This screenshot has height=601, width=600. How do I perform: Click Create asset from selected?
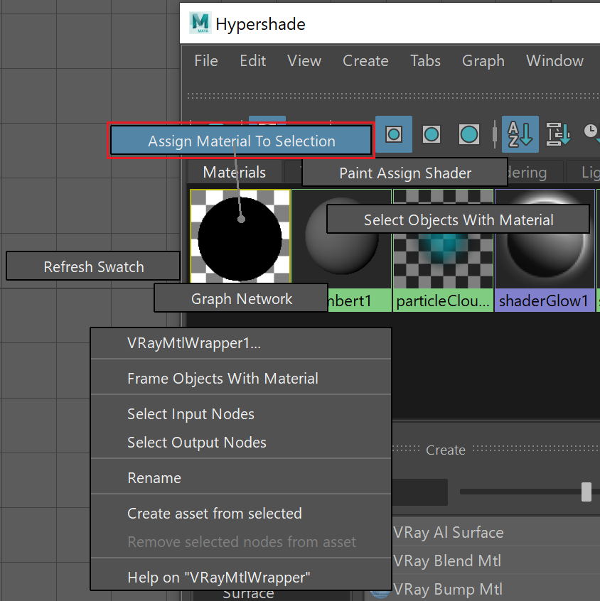(x=241, y=513)
